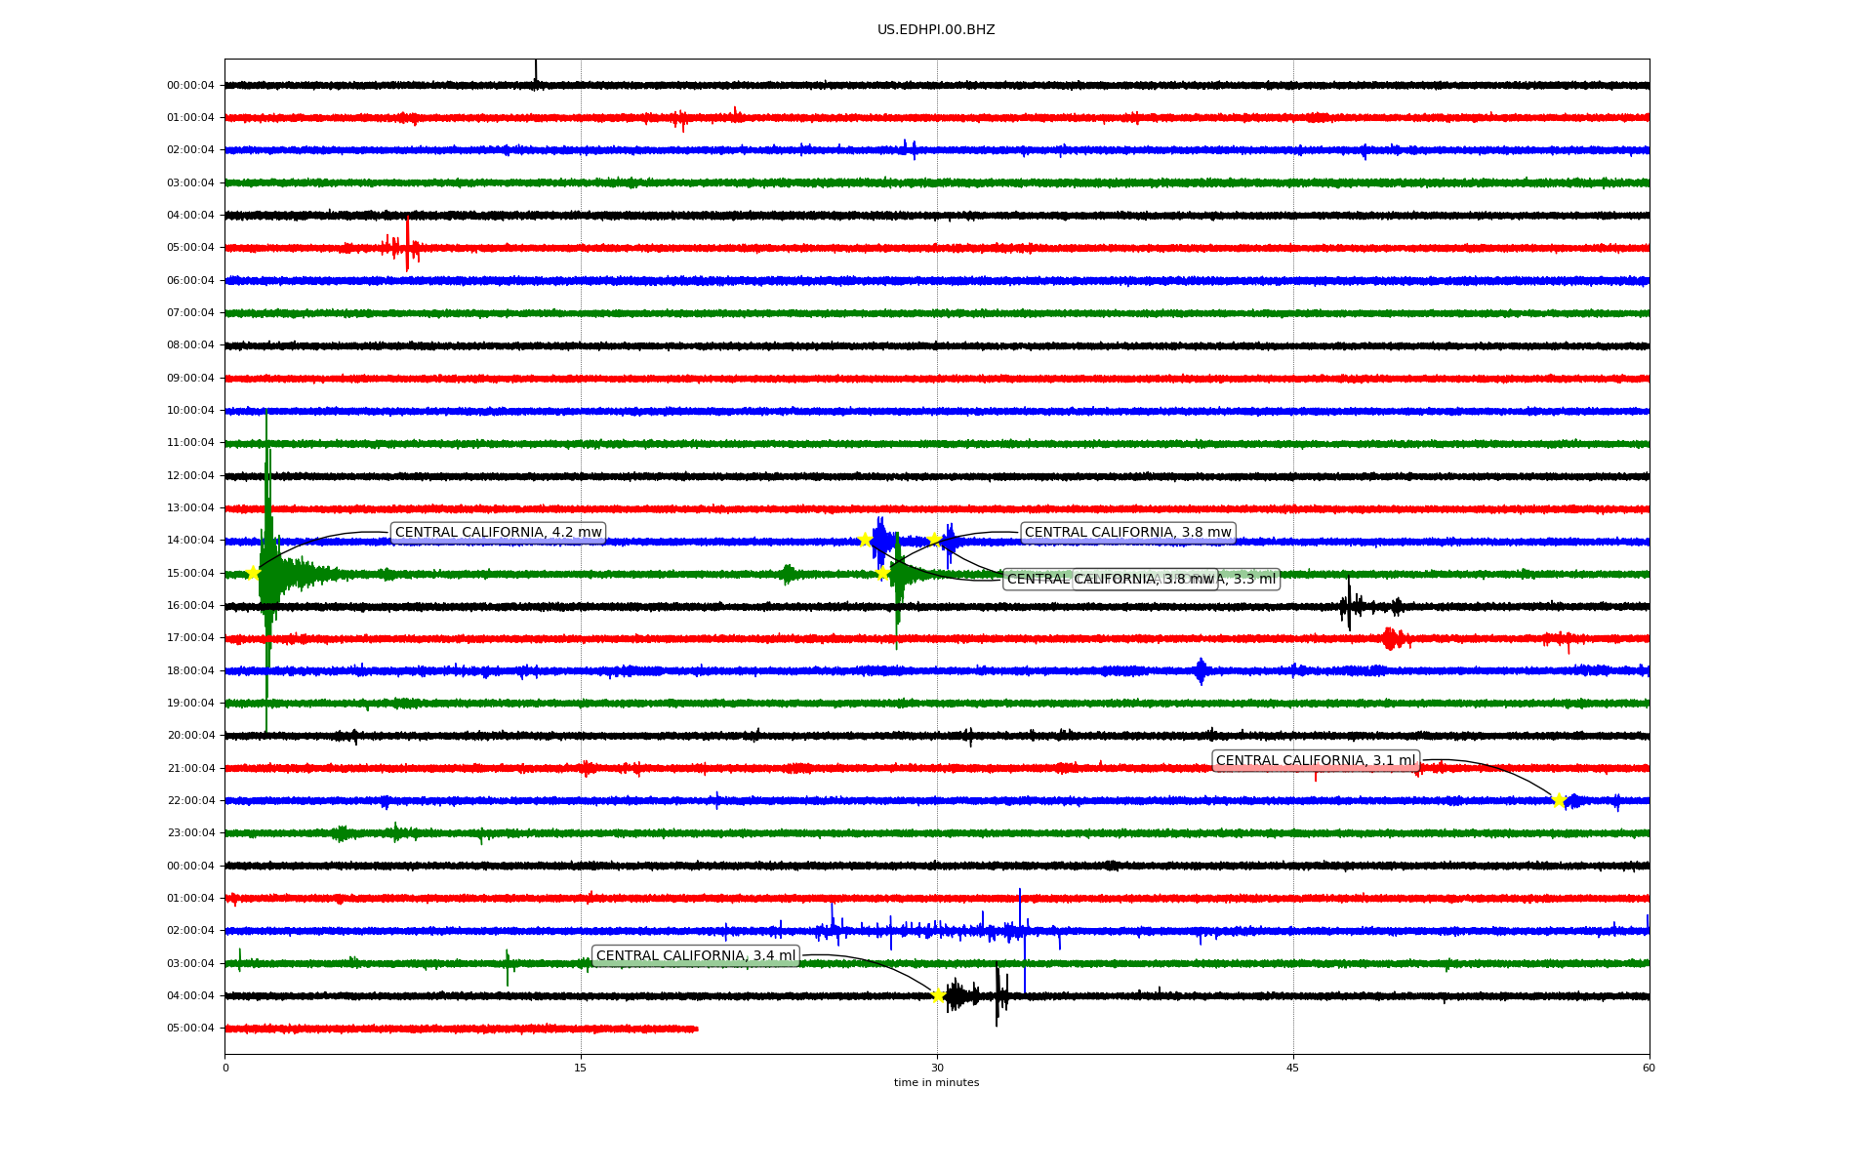Select the upper 'CENTRAL CALIFORNIA, 3.8 mw' label
The height and width of the screenshot is (1171, 1874).
pyautogui.click(x=1127, y=533)
